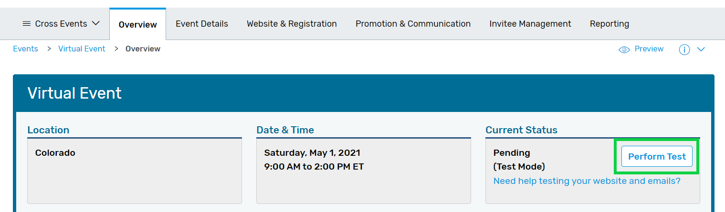Expand the chevron next to info icon

click(x=701, y=50)
